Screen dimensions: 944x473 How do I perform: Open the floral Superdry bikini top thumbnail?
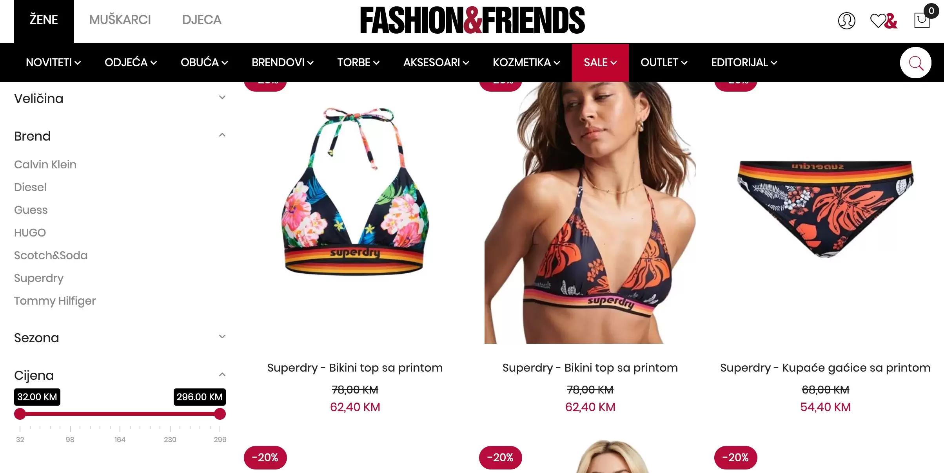(x=355, y=192)
